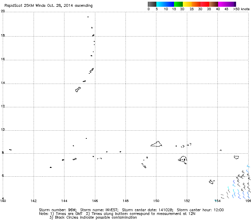Click the wind barb cluster at bottom-right corner
Viewport: 251px width, 220px height.
click(x=236, y=182)
